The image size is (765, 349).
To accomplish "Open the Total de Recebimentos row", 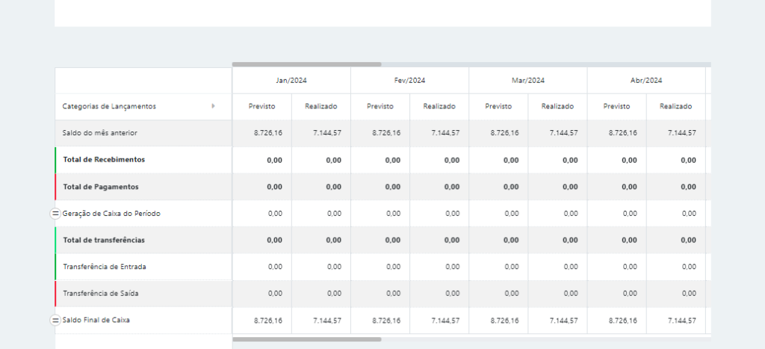I will 104,160.
